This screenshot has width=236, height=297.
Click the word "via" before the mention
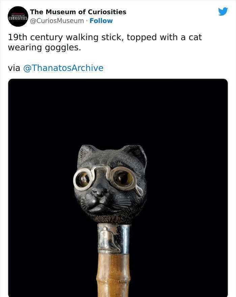(14, 68)
